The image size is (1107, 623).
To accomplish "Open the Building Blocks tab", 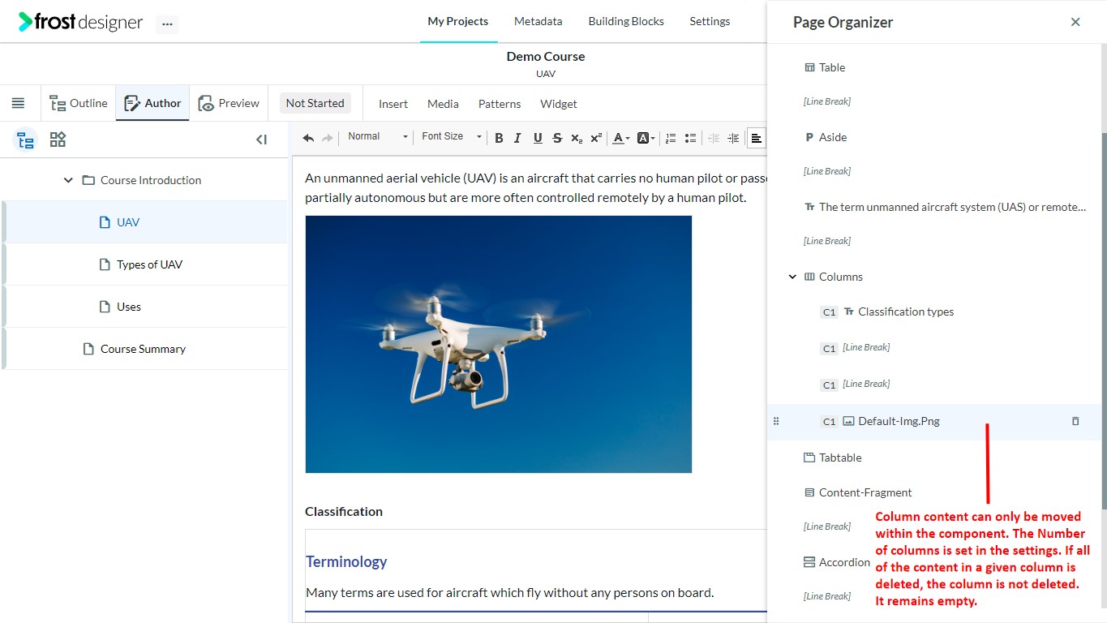I will 626,21.
